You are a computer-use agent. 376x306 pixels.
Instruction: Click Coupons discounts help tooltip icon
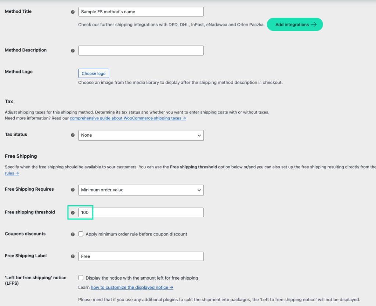click(x=73, y=234)
